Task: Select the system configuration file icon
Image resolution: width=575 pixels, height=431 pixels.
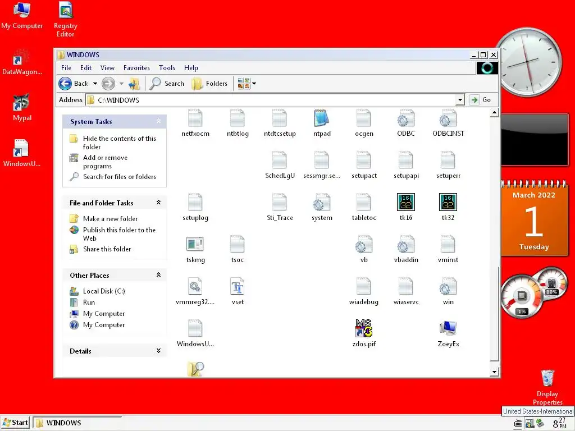Action: coord(322,202)
